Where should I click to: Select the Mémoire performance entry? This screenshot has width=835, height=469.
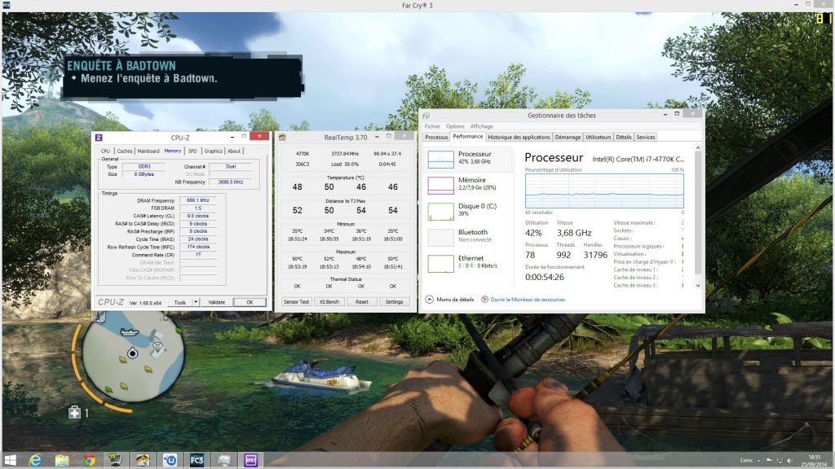(x=469, y=184)
